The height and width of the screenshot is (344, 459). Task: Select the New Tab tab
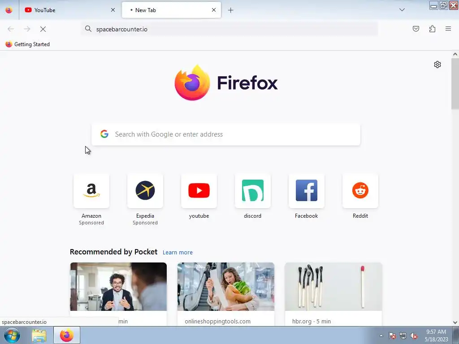click(x=171, y=10)
